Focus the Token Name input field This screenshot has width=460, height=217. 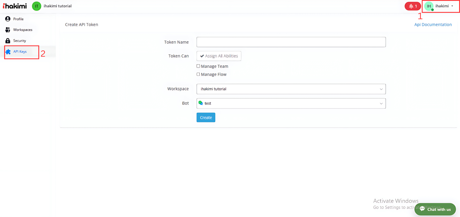(x=291, y=42)
